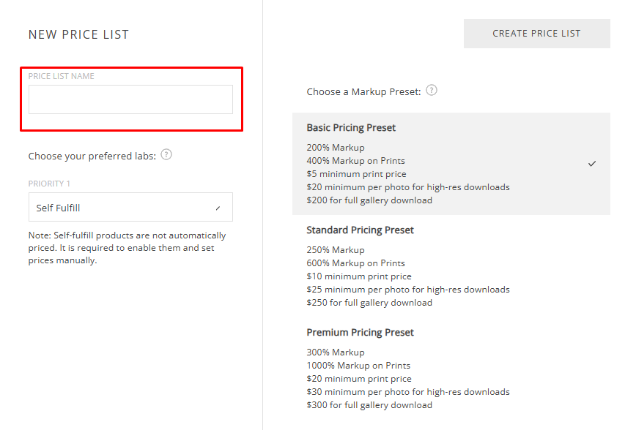Viewport: 636px width, 430px height.
Task: Click the 1000% Markup on Prints line
Action: 358,366
